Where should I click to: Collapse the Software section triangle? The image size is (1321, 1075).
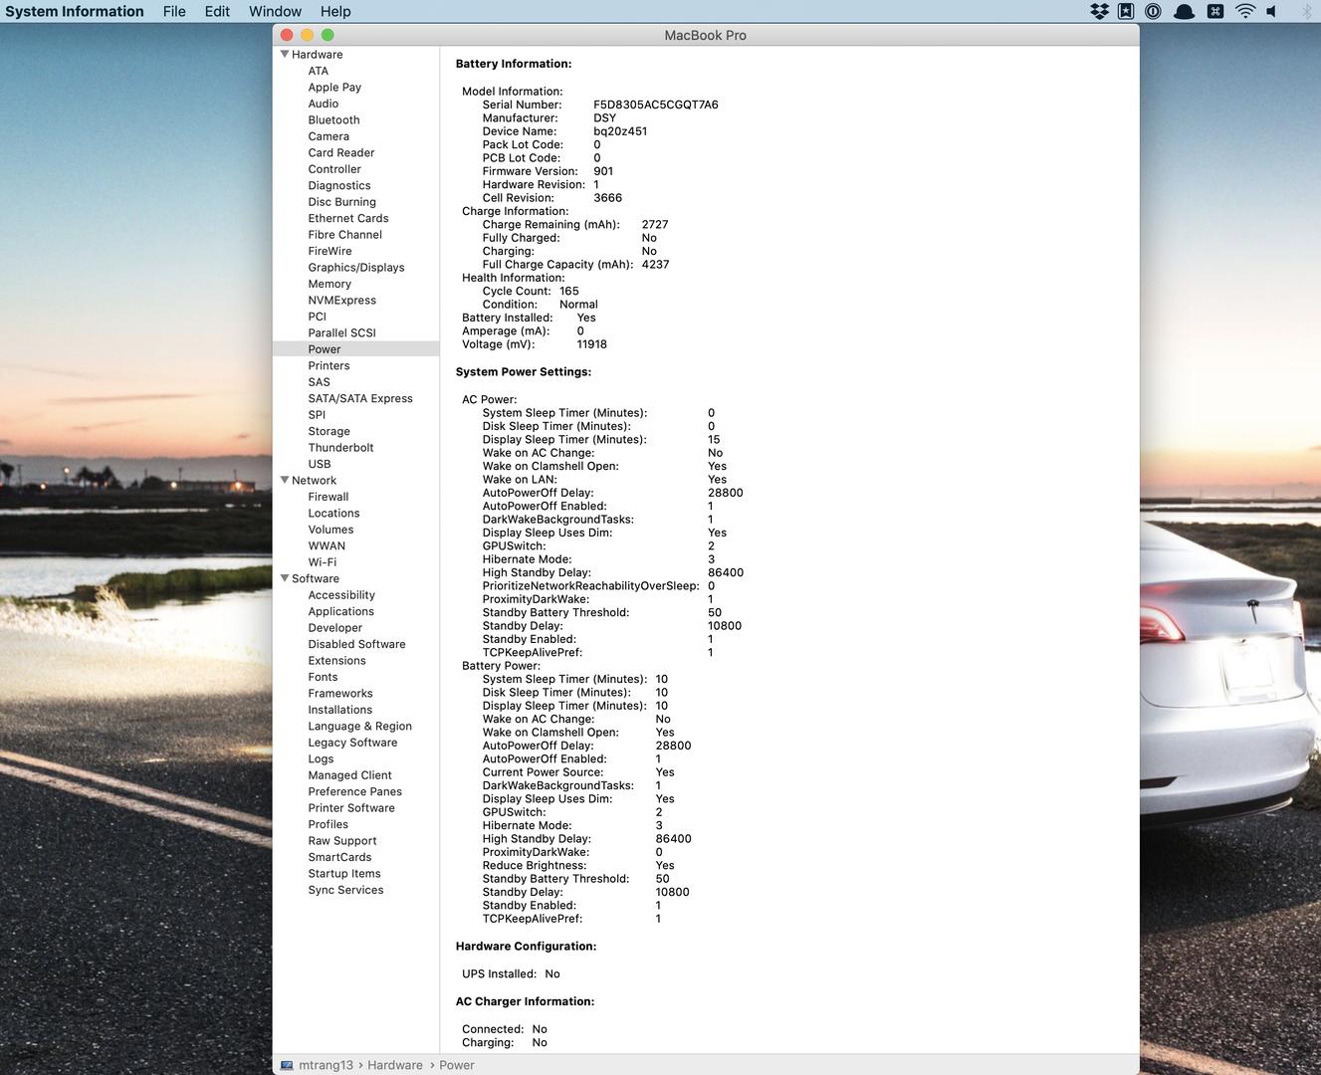(x=285, y=578)
